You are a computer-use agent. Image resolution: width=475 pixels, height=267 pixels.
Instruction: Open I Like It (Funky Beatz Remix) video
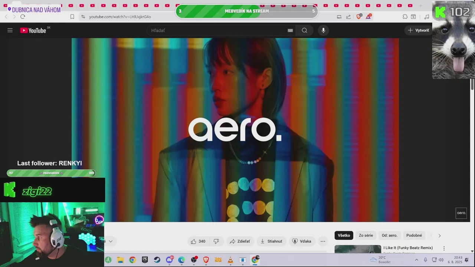pos(408,248)
